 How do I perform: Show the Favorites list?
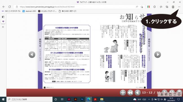click(x=161, y=7)
